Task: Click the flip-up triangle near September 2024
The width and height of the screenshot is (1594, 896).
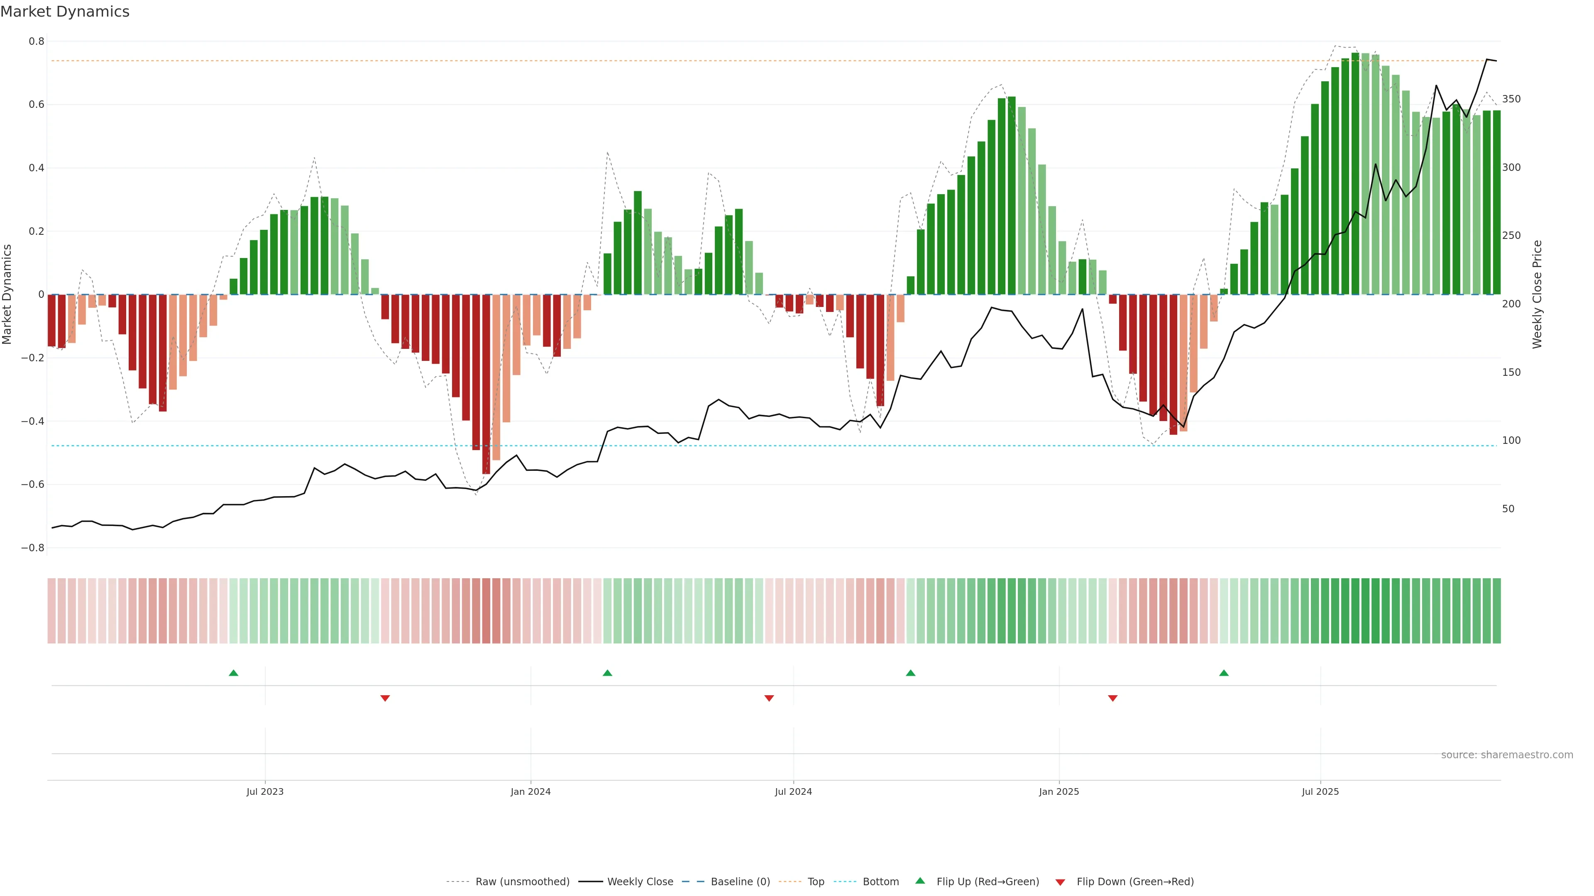Action: (910, 673)
